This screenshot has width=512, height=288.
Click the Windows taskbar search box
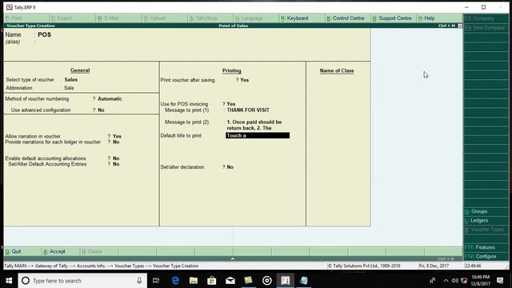pos(82,281)
